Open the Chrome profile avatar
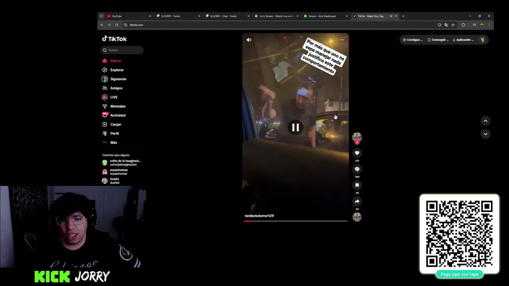This screenshot has height=286, width=509. [482, 25]
